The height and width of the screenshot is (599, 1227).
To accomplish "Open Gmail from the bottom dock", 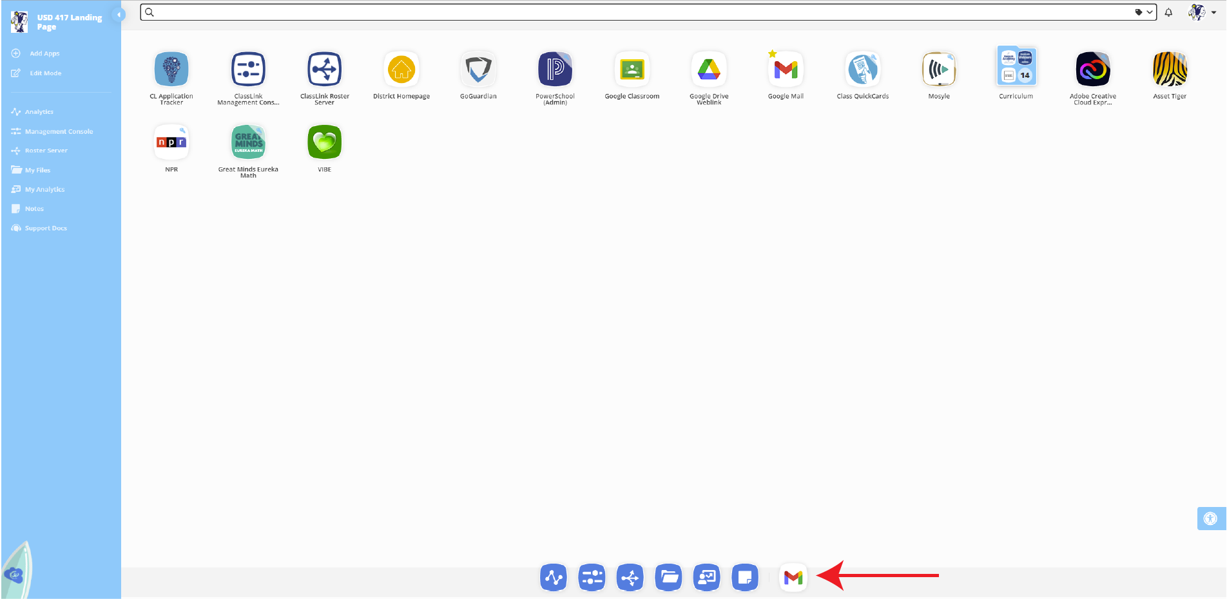I will point(793,577).
